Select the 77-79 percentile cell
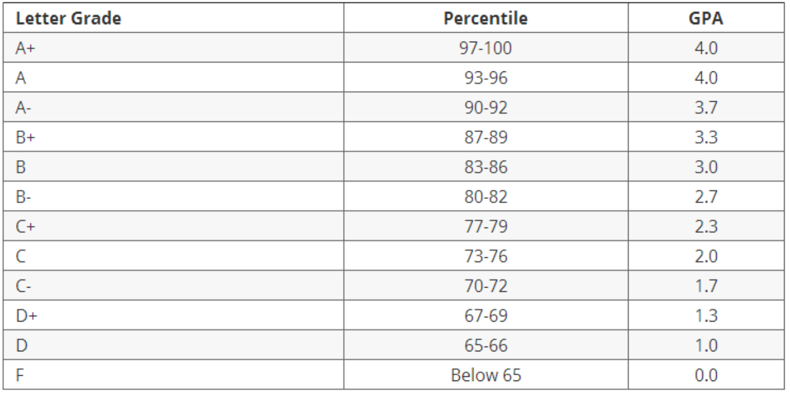 (486, 227)
